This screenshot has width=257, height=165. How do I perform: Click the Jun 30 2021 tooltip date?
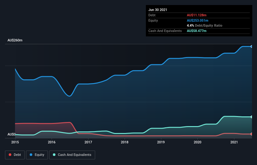[x=158, y=10]
